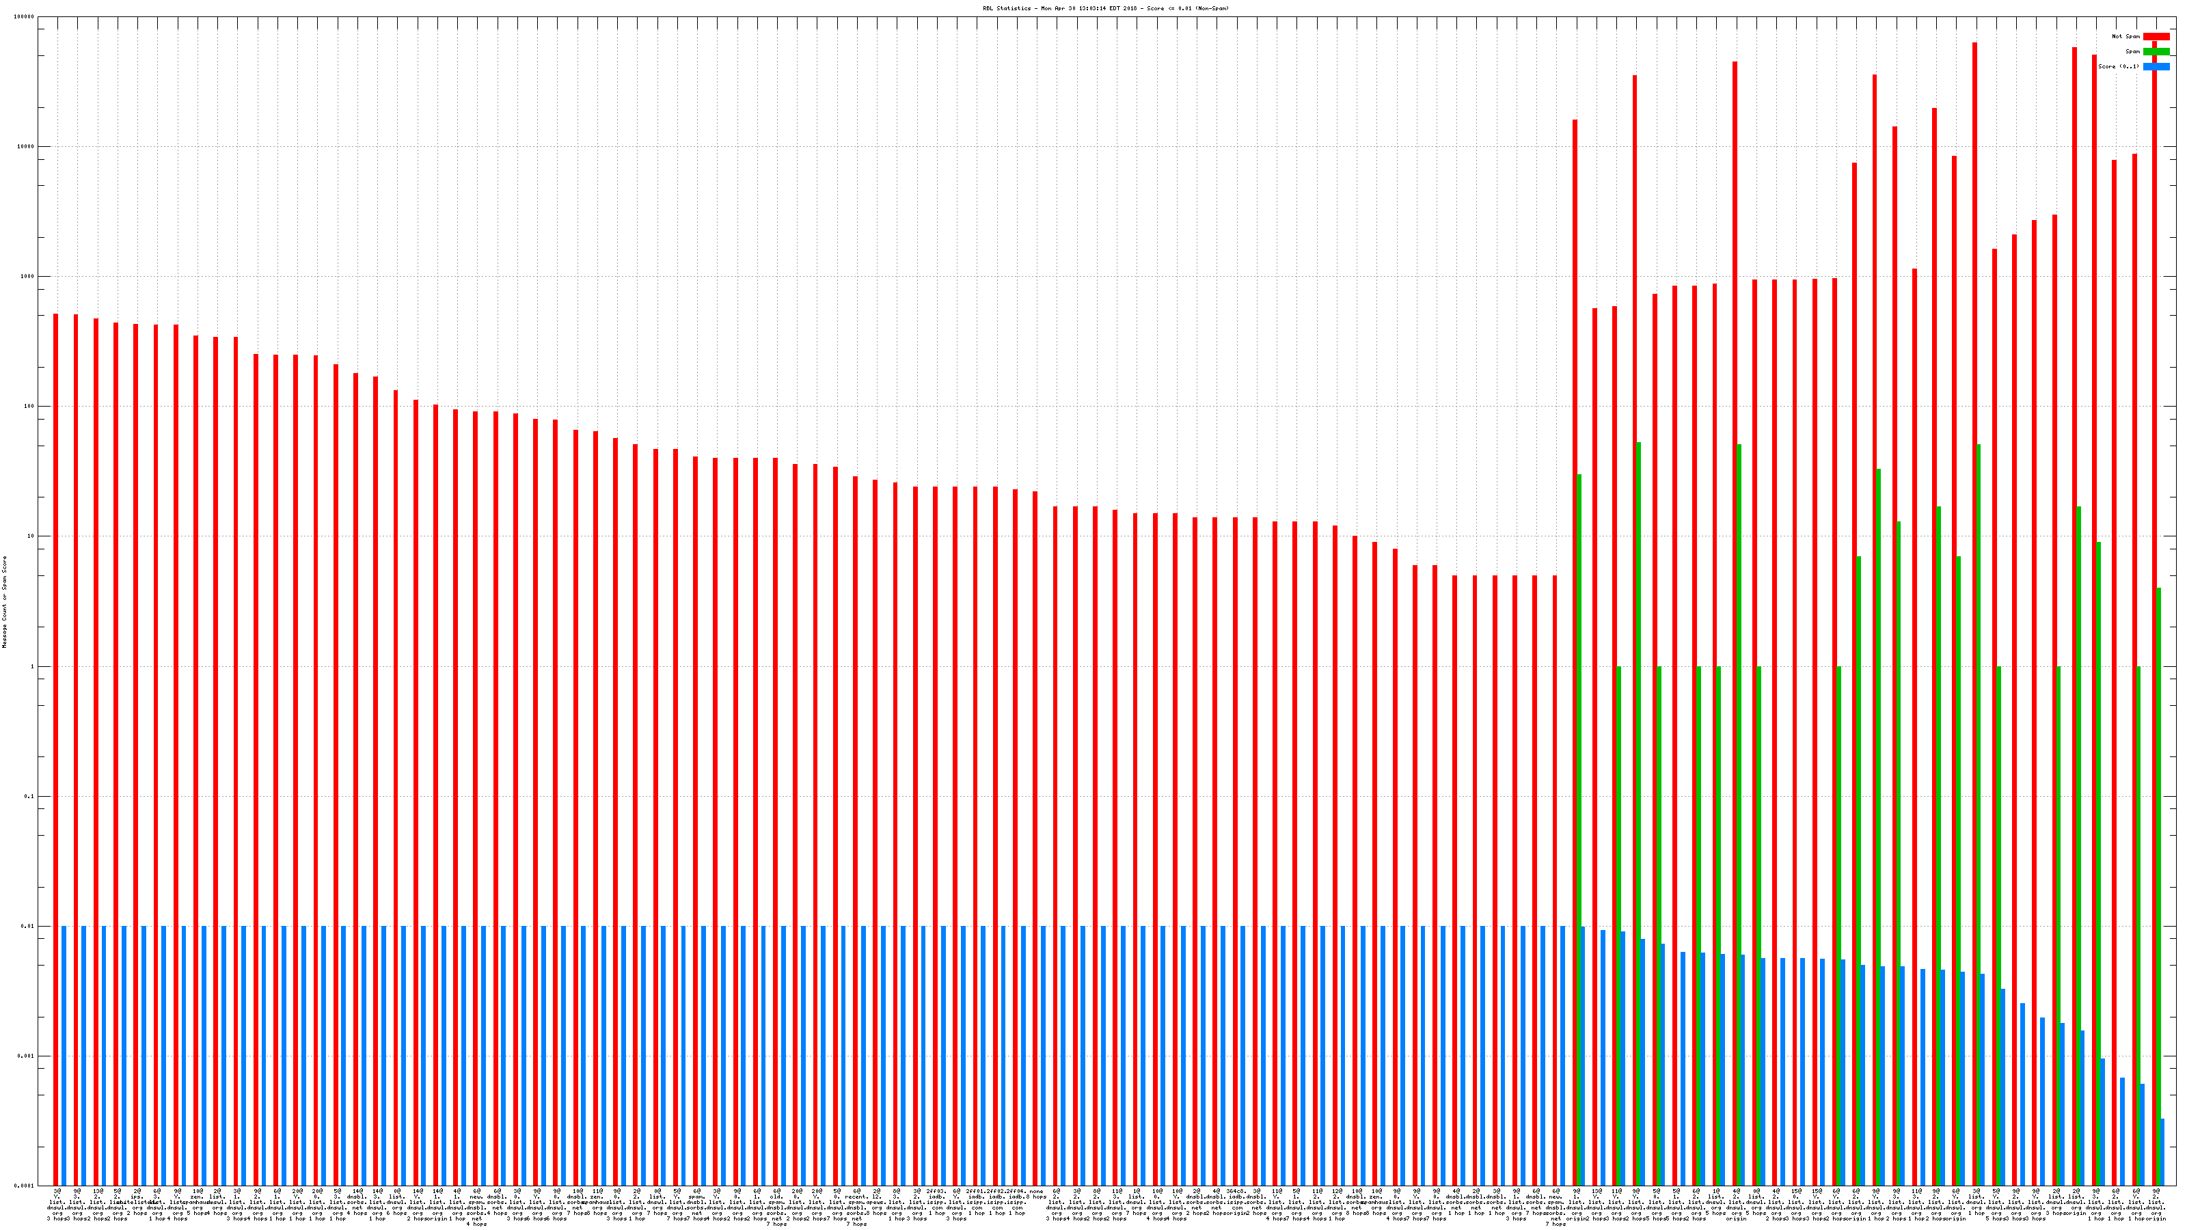2187x1230 pixels.
Task: Click the 'Not Spam' legend label
Action: (2126, 36)
